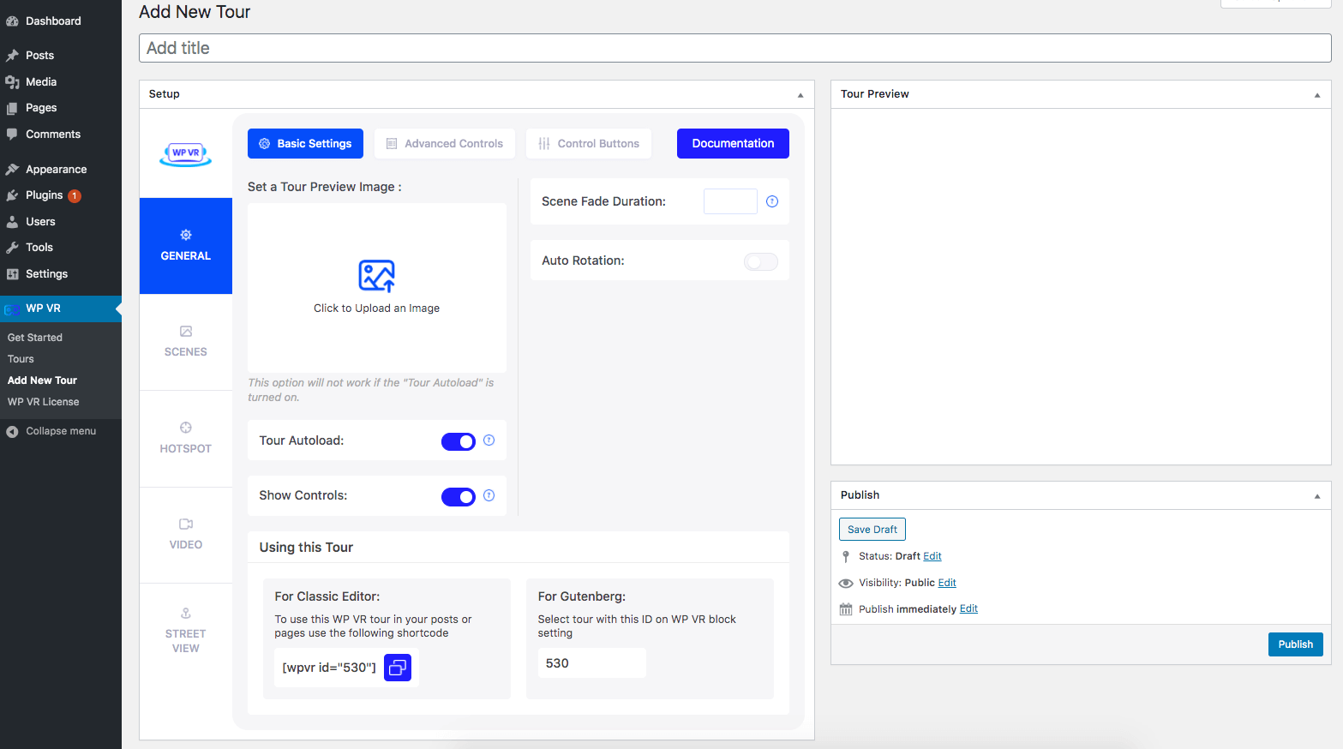Open Media library menu
This screenshot has height=749, width=1343.
61,81
